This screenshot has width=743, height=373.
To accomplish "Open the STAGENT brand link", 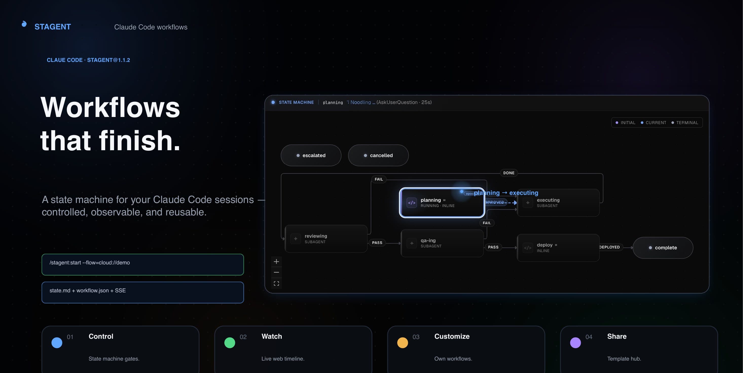I will pyautogui.click(x=52, y=27).
